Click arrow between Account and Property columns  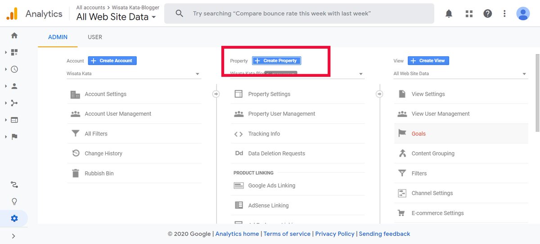click(216, 94)
